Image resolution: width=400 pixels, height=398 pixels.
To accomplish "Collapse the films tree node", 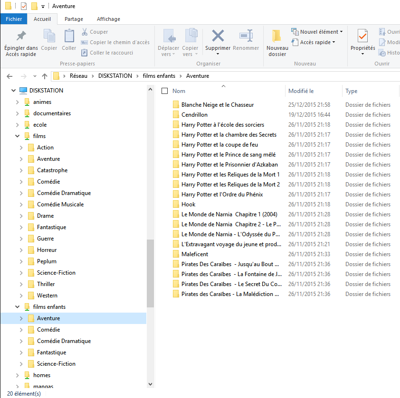I will click(18, 136).
